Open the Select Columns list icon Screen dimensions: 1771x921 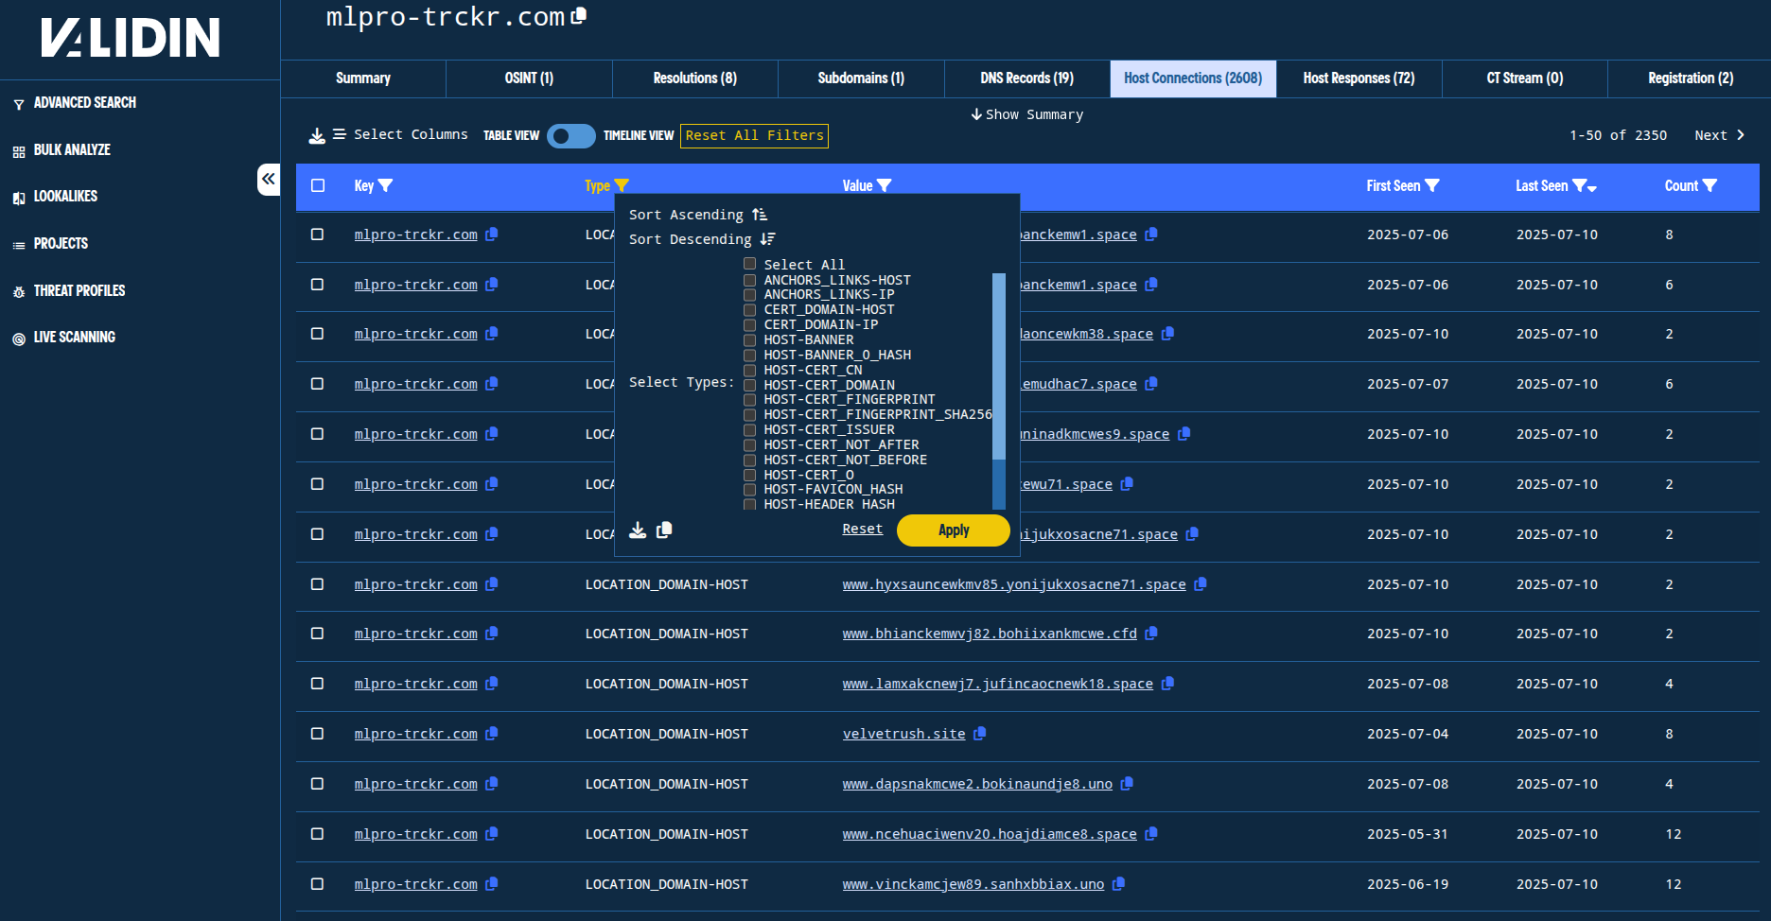tap(340, 135)
